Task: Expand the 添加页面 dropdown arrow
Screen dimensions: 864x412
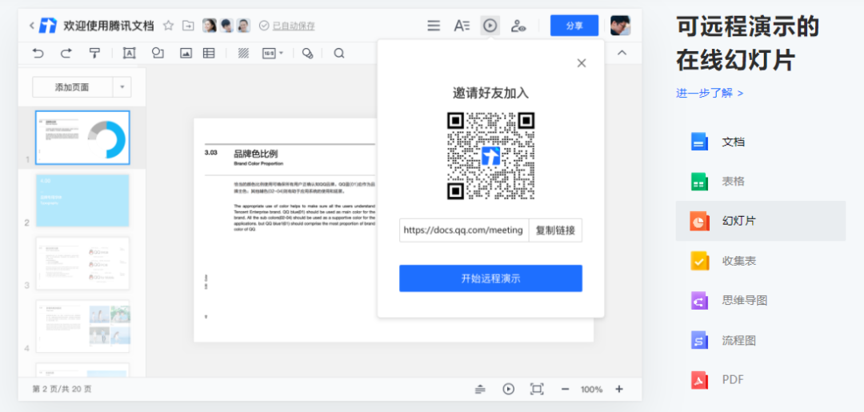Action: pos(122,87)
